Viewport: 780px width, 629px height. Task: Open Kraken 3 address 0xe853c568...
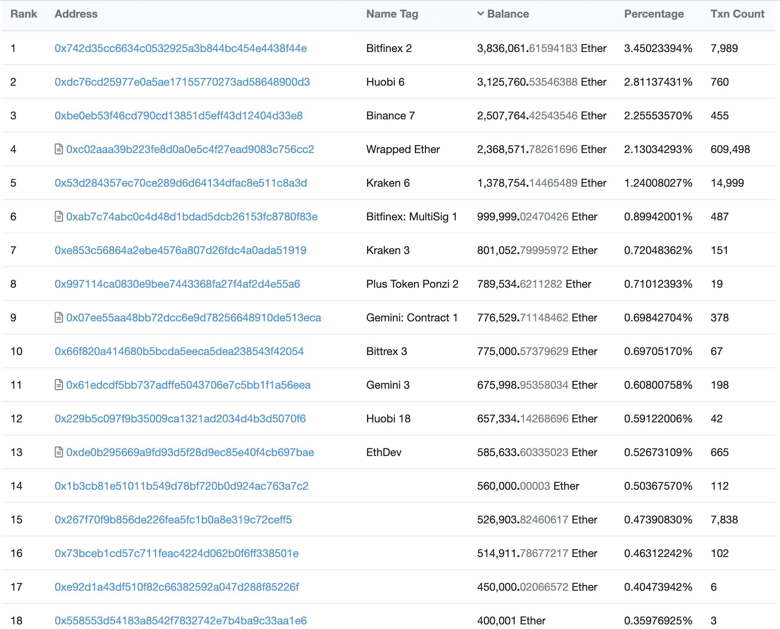(181, 250)
